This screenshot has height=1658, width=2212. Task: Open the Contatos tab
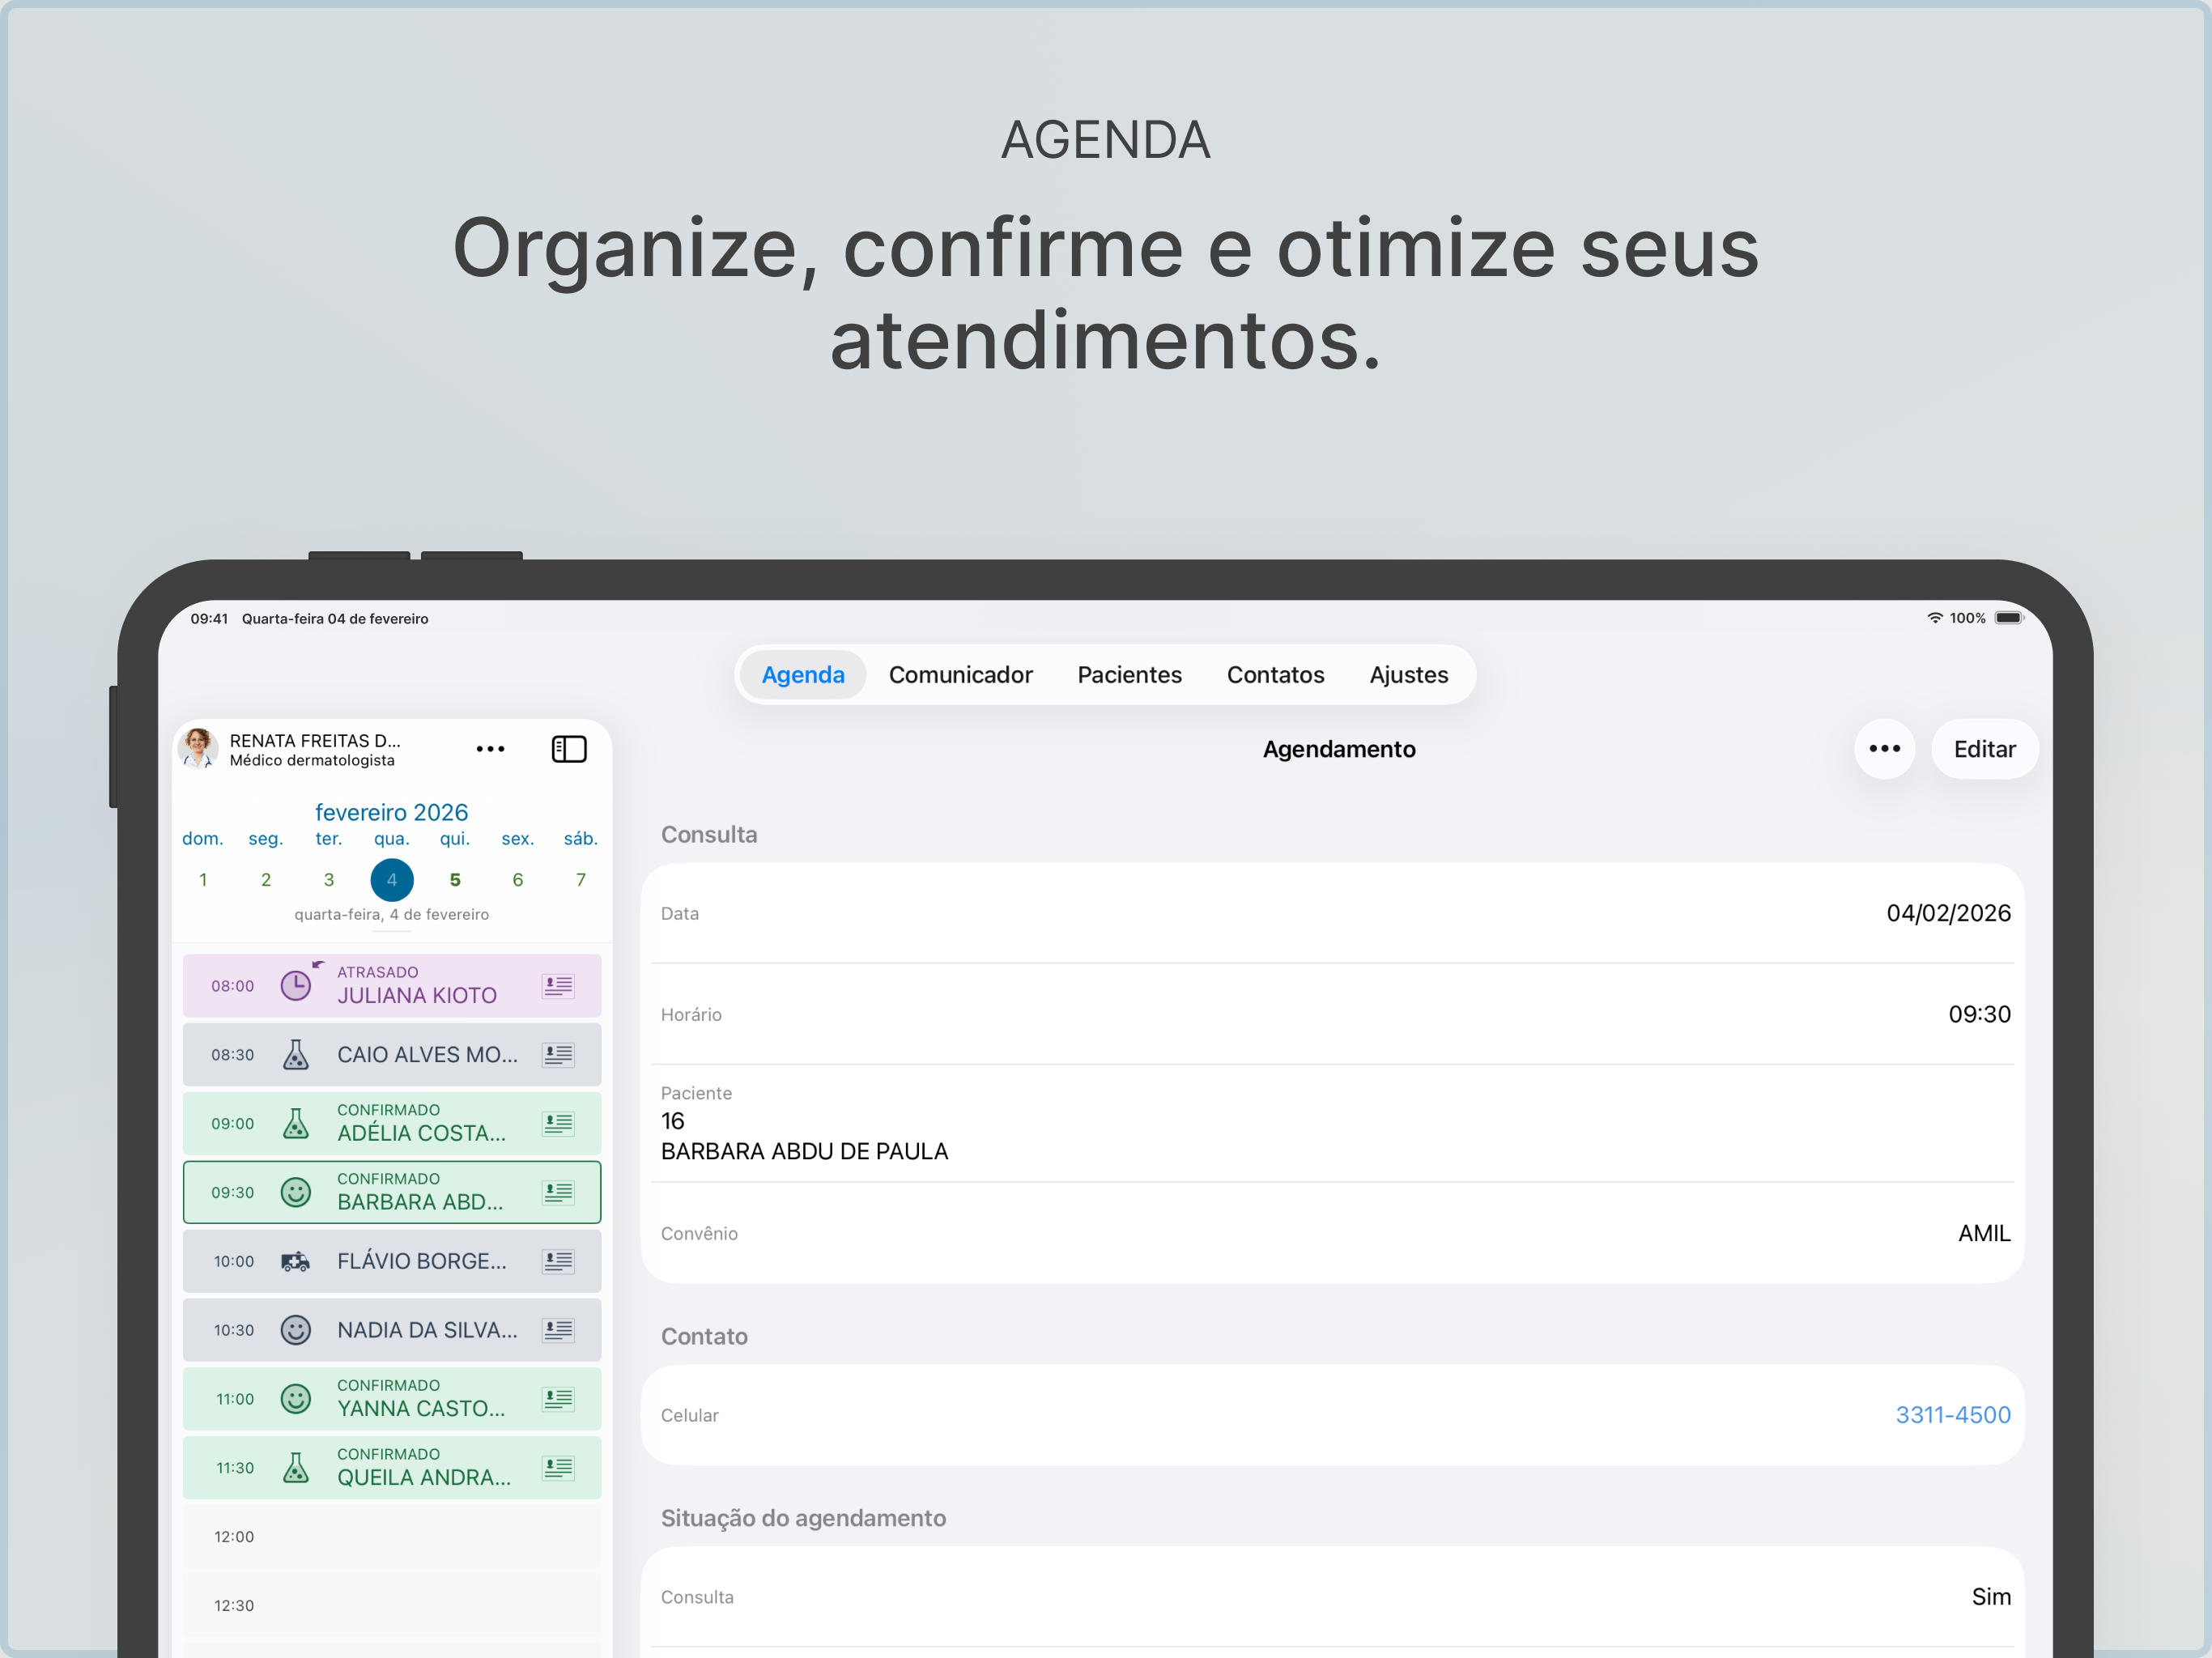coord(1275,675)
